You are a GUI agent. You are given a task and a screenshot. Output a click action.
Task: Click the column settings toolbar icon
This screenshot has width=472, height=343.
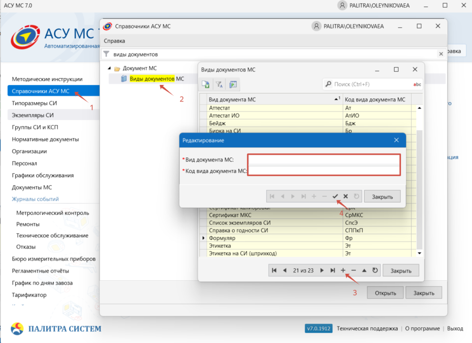tap(233, 84)
